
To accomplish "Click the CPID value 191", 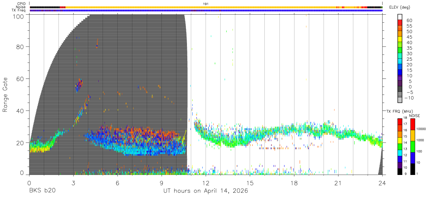I will pyautogui.click(x=206, y=4).
